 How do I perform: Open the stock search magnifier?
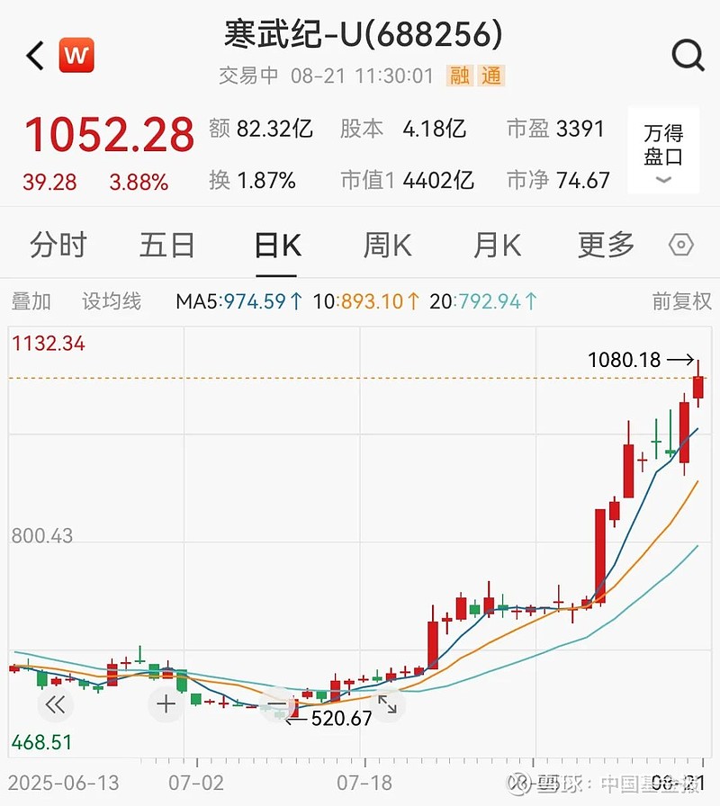pyautogui.click(x=688, y=55)
